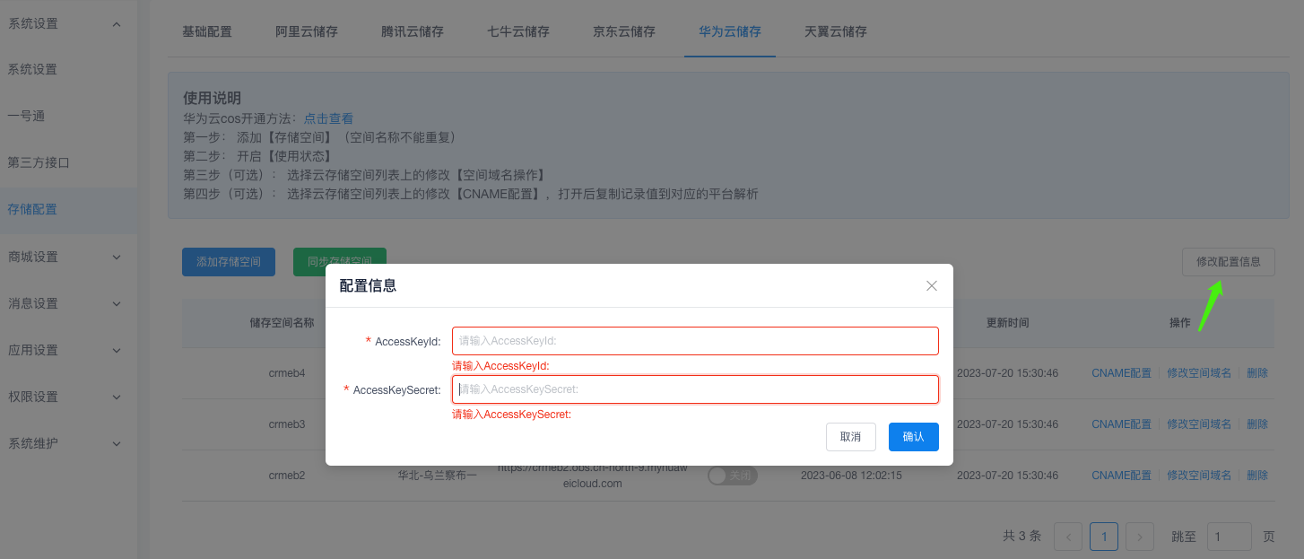
Task: Go to next page arrow in pagination
Action: click(1139, 537)
